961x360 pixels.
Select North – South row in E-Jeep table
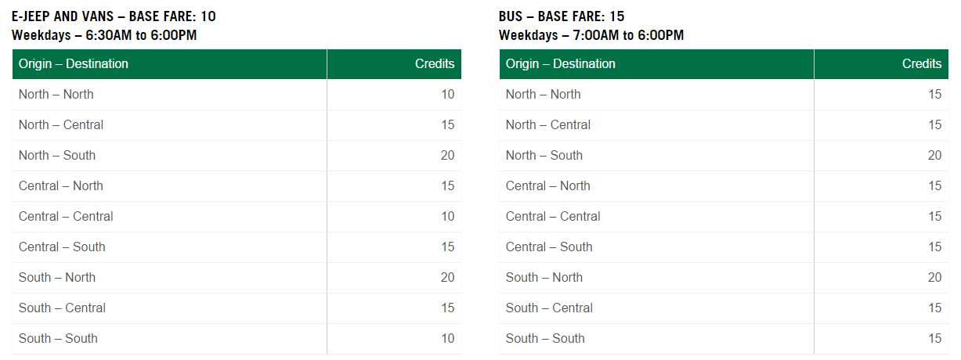click(x=57, y=156)
